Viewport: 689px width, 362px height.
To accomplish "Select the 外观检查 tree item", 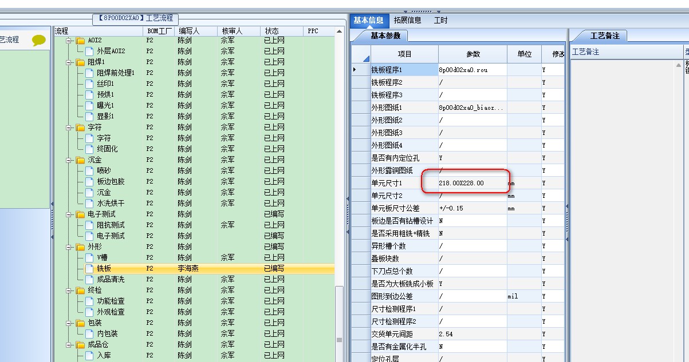I will click(x=111, y=312).
